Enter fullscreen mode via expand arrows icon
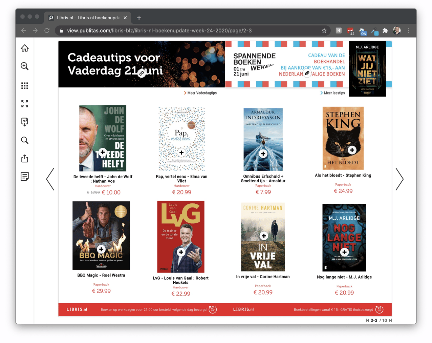The height and width of the screenshot is (343, 432). (x=25, y=104)
